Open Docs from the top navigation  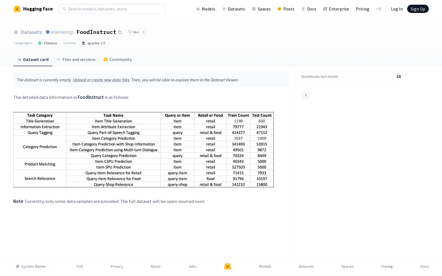309,9
